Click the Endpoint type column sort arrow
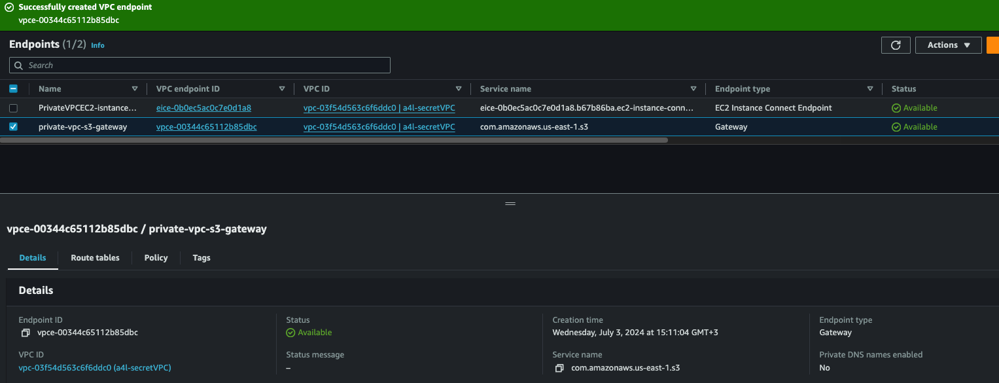 (870, 89)
